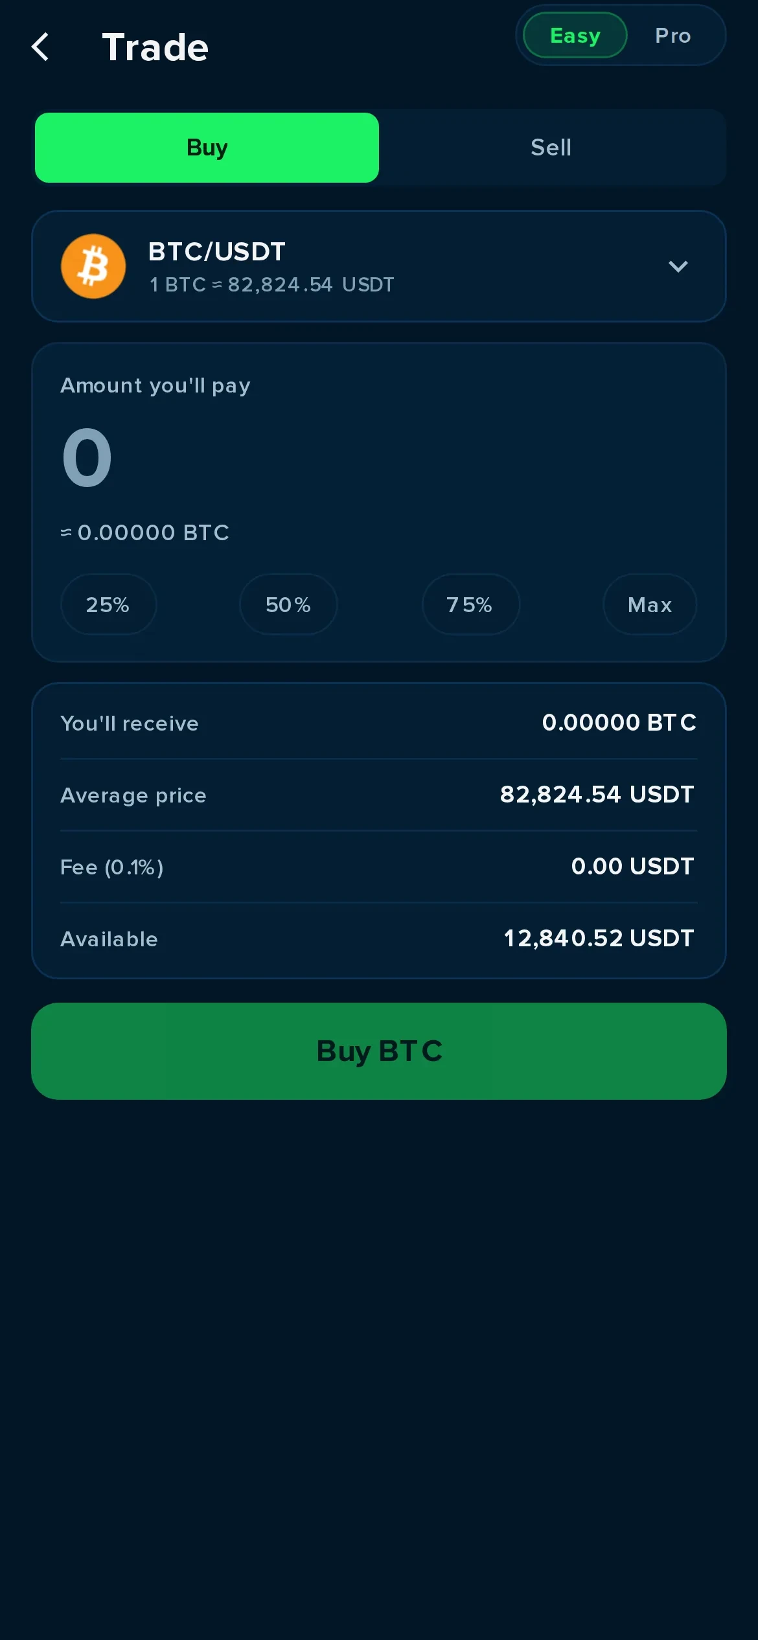Screen dimensions: 758x1640
Task: Switch to Pro trading mode
Action: (x=672, y=35)
